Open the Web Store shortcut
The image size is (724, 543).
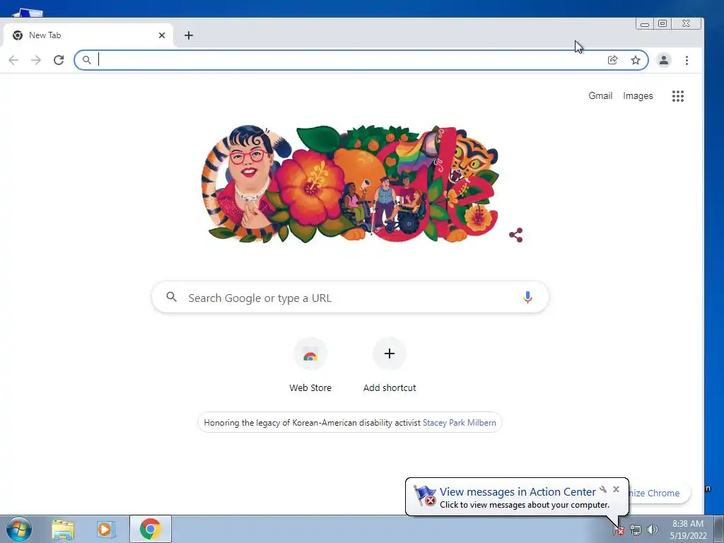310,366
